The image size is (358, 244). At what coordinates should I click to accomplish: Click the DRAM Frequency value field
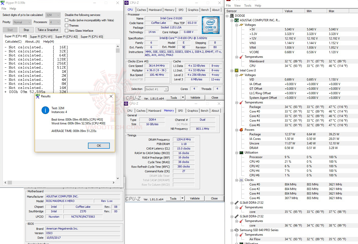pyautogui.click(x=184, y=139)
